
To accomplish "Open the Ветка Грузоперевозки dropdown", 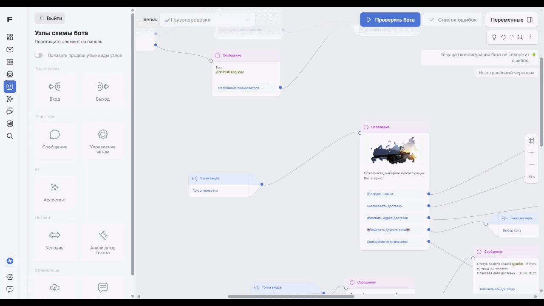I will [207, 20].
